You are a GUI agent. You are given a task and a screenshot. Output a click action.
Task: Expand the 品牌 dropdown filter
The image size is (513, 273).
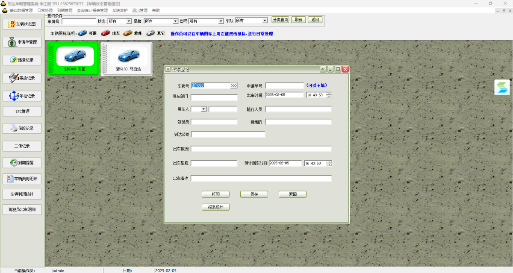point(175,21)
